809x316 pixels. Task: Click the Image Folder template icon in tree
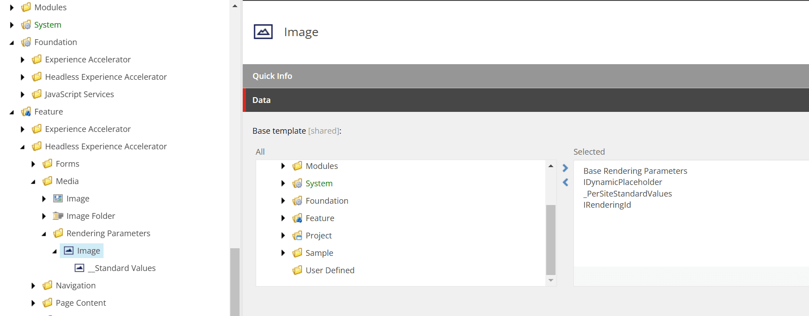click(x=58, y=216)
